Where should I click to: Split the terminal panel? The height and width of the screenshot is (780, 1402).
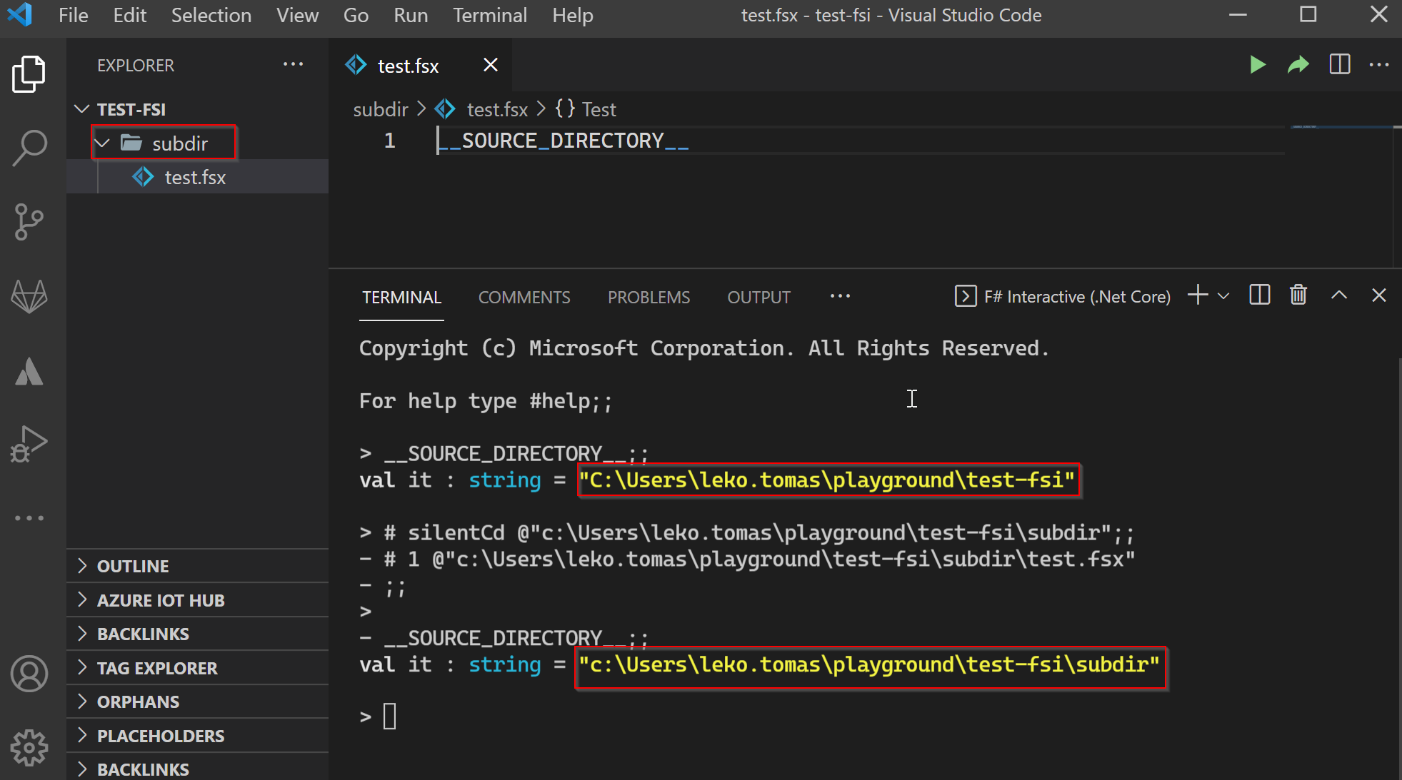[x=1259, y=295]
